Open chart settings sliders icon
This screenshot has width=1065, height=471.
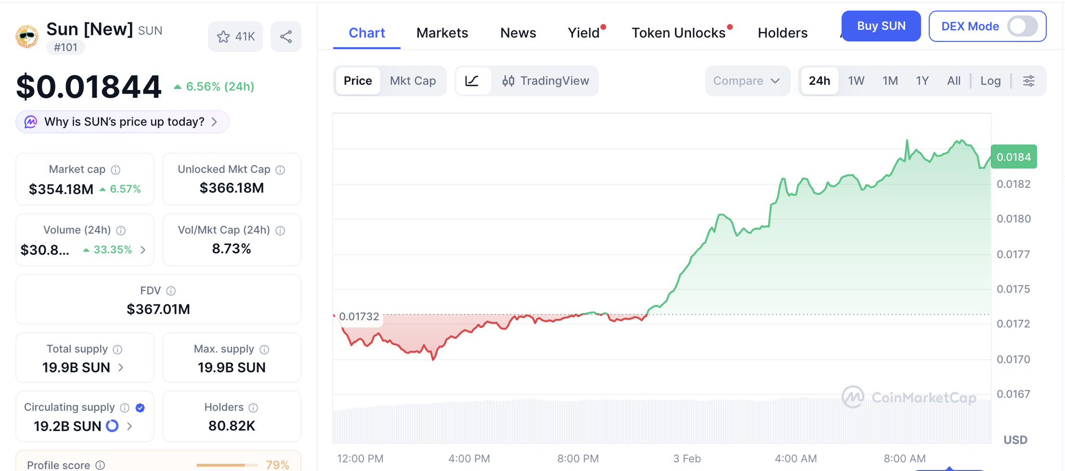[1029, 81]
